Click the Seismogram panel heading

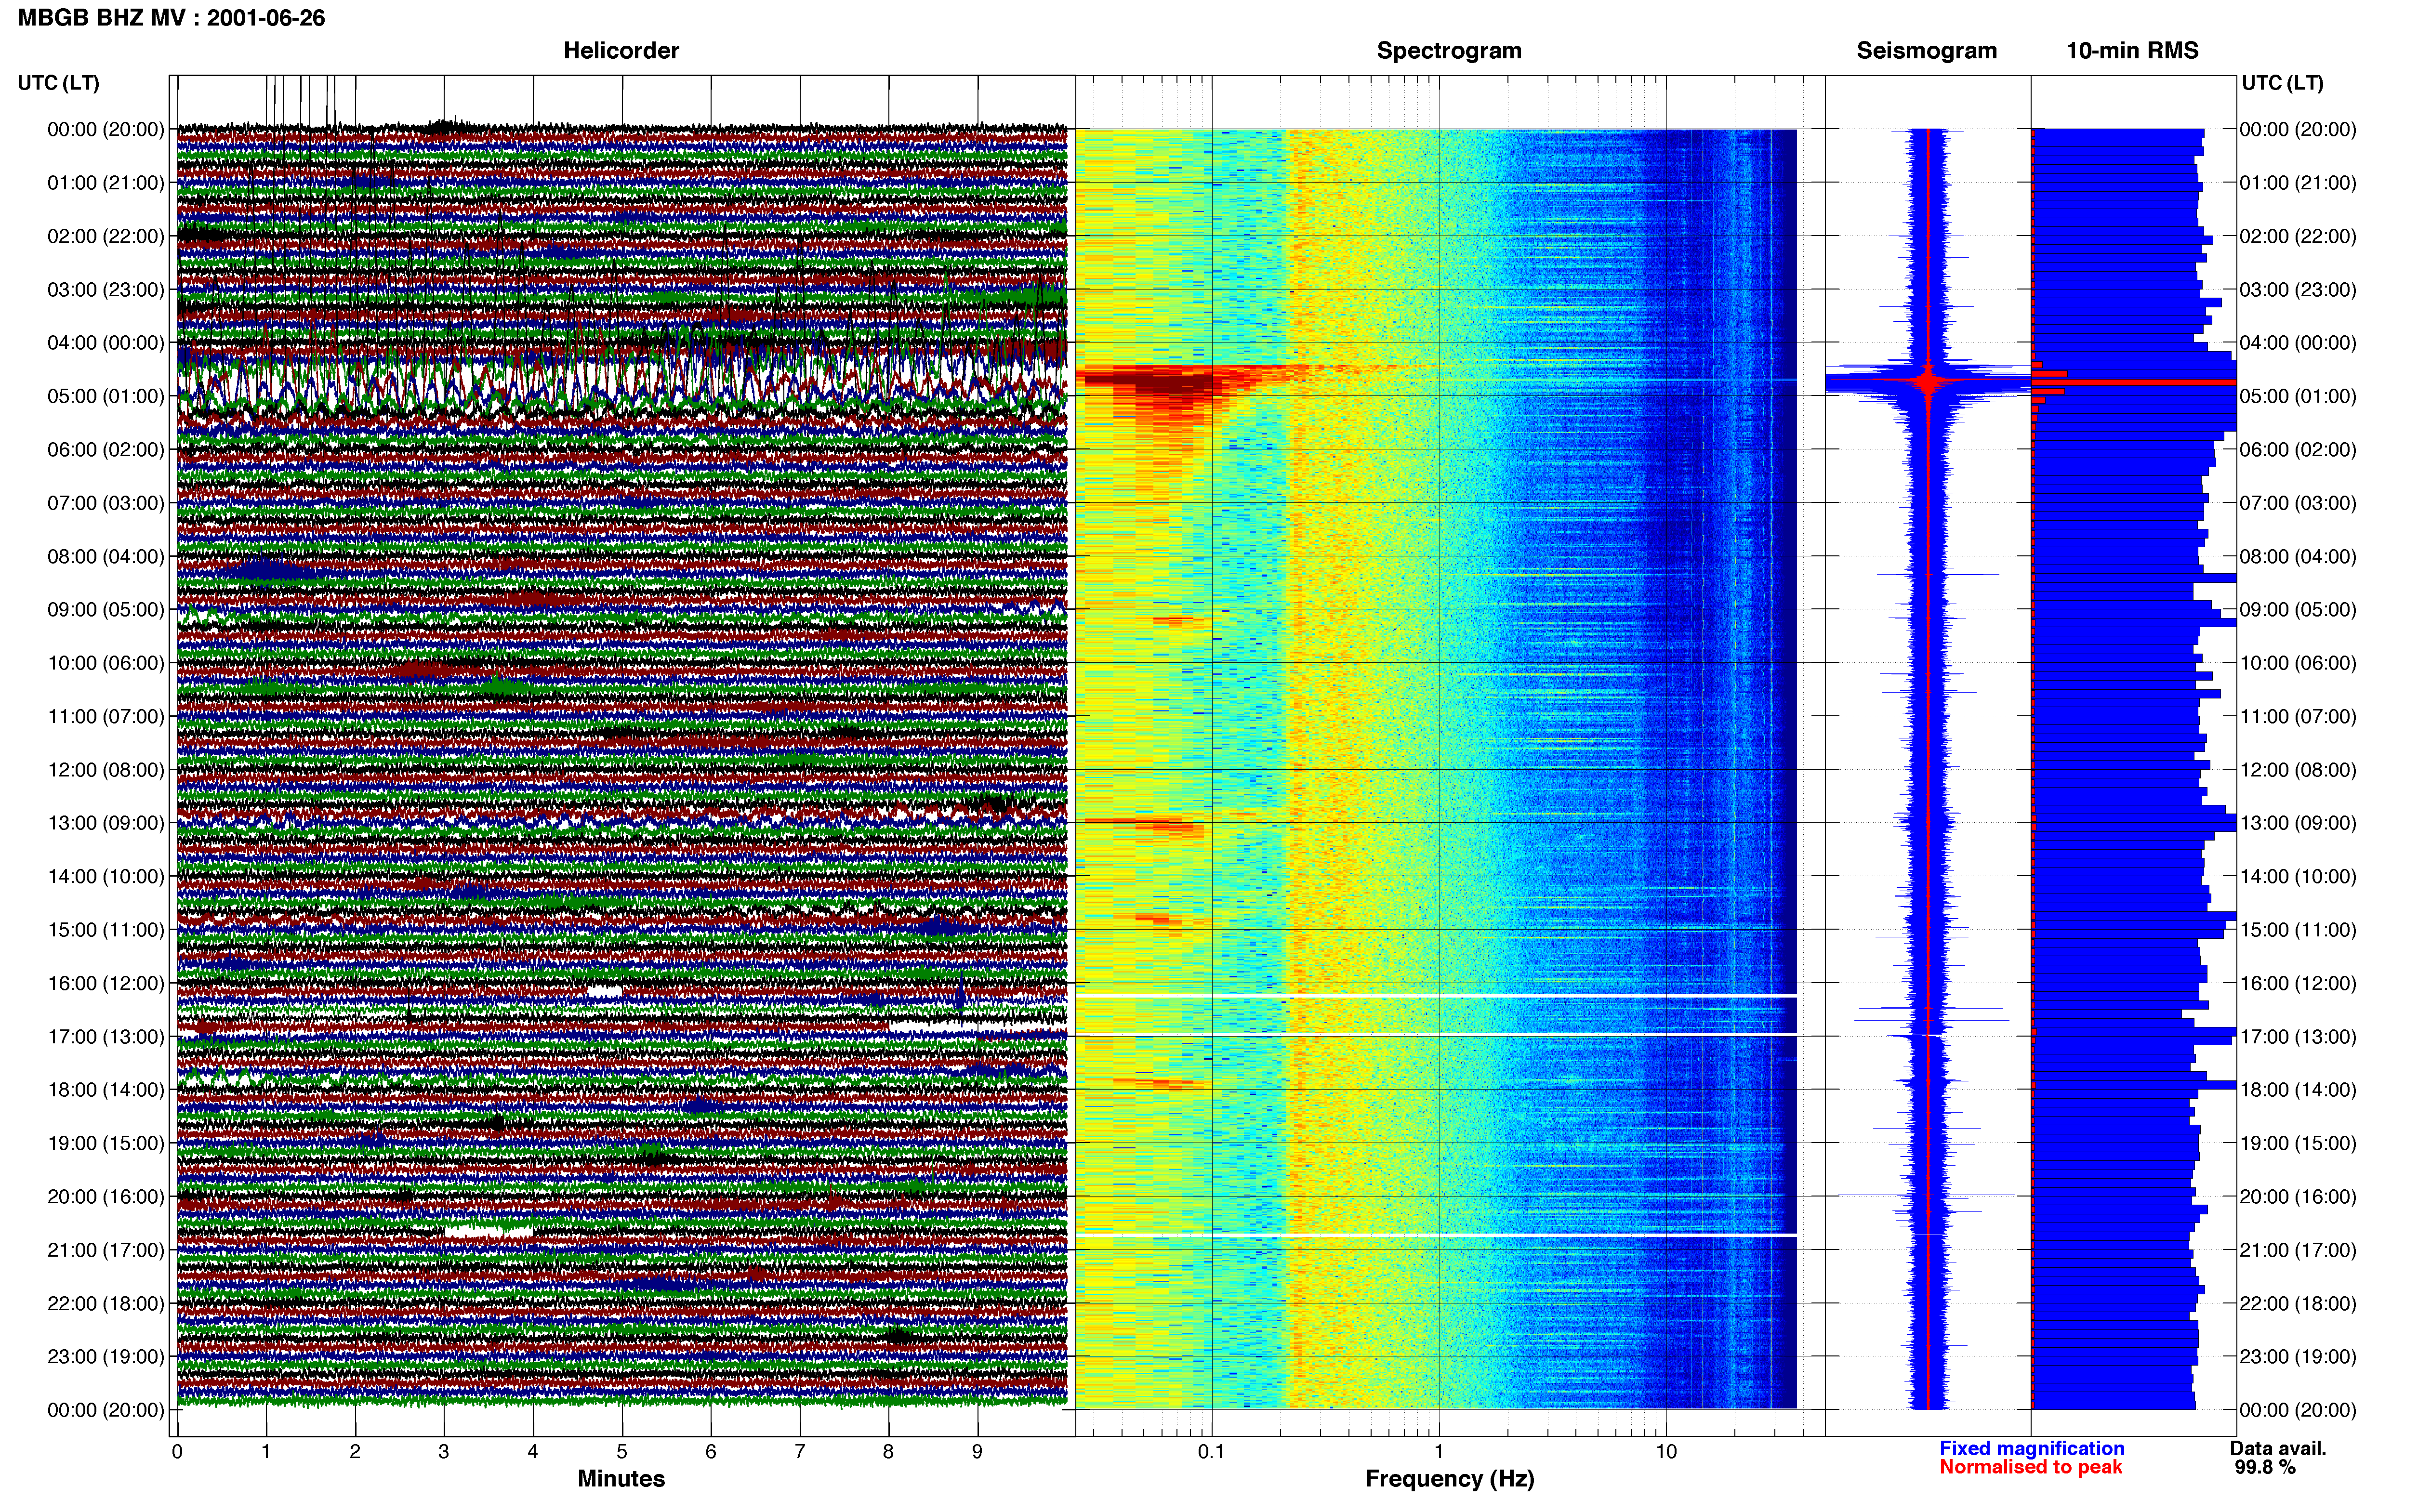click(1926, 51)
